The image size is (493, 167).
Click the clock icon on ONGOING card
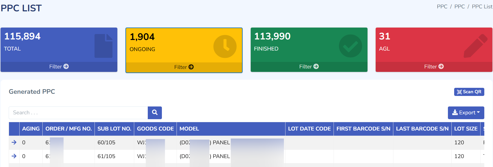click(225, 46)
